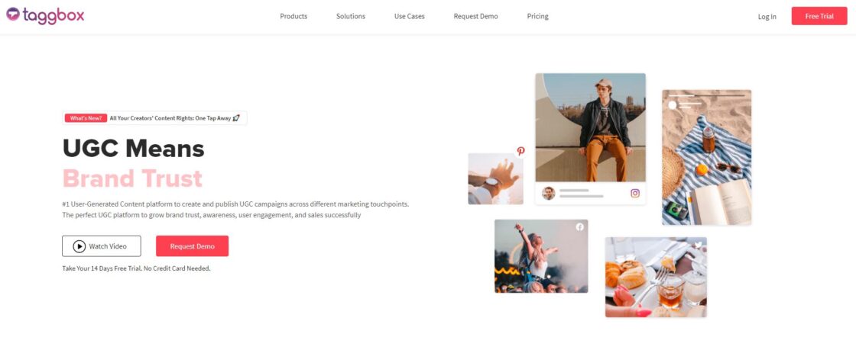Click the red Request Demo button
Screen dimensions: 856x337
point(192,246)
